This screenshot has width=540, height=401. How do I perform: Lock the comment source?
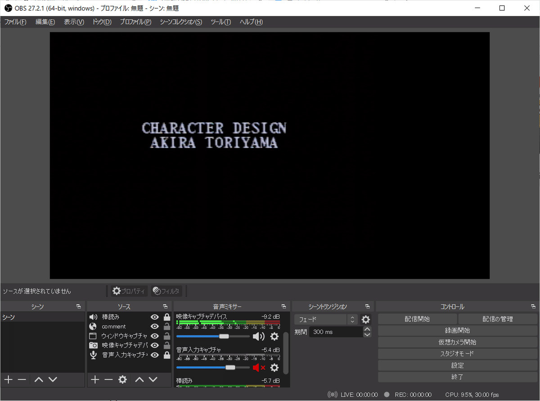click(x=166, y=326)
